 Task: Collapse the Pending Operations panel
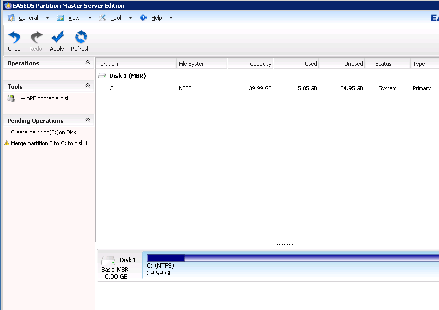pos(87,120)
